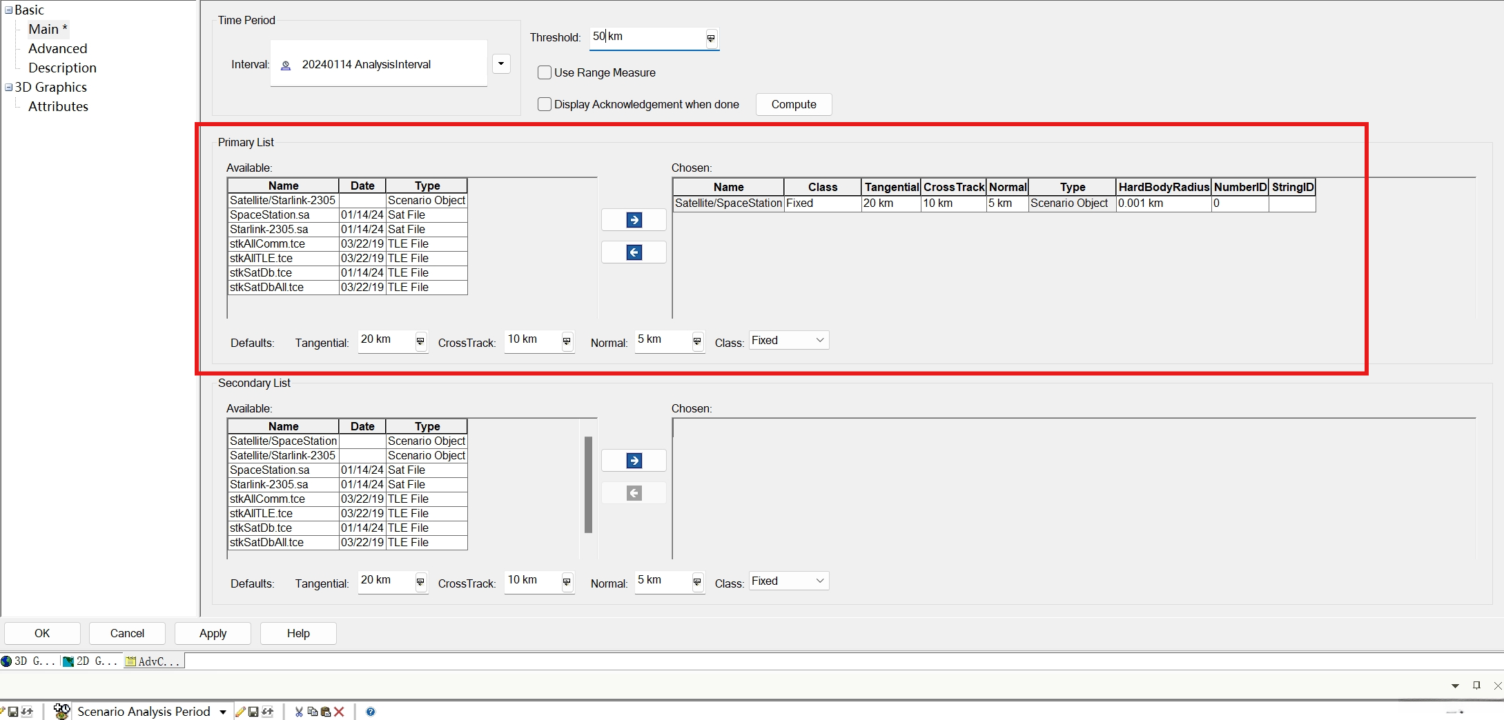
Task: Click the interval icon beside 20240114 AnalysisInterval
Action: pos(286,66)
